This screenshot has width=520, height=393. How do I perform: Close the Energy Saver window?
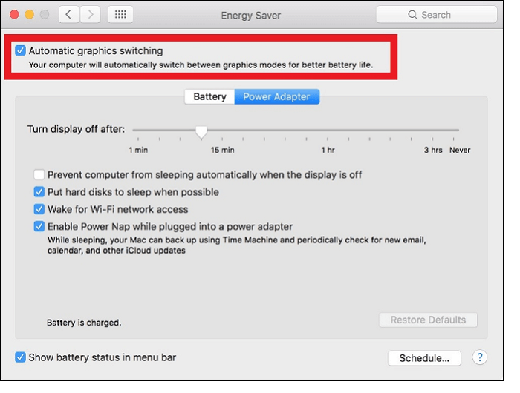pos(14,15)
